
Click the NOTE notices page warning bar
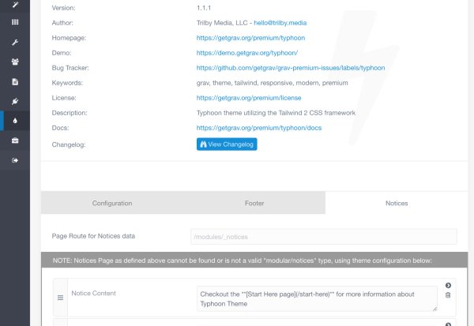tap(254, 260)
